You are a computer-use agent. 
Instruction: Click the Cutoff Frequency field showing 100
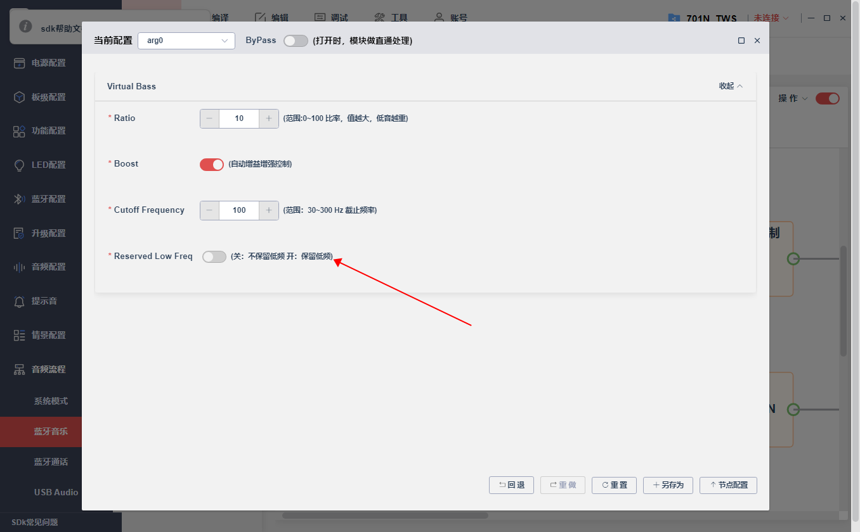click(239, 210)
